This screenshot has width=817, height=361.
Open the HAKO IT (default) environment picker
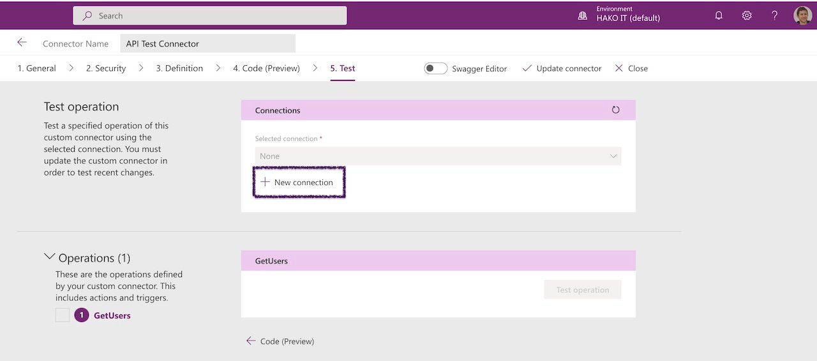pyautogui.click(x=628, y=18)
